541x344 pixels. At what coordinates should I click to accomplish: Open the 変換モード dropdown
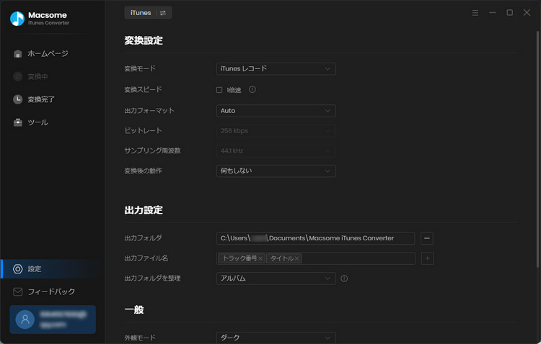[276, 69]
